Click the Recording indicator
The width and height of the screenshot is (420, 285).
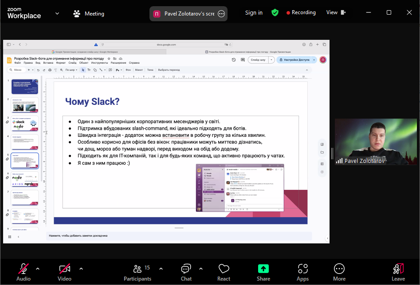[301, 13]
